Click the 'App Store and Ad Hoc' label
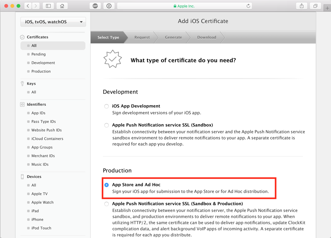 pos(136,185)
